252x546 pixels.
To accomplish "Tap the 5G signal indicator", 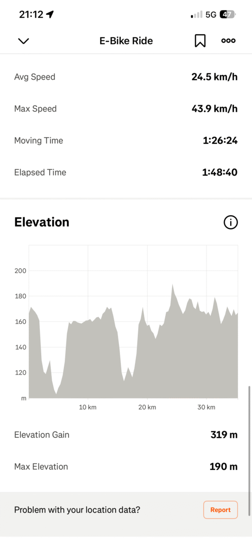I will 211,15.
